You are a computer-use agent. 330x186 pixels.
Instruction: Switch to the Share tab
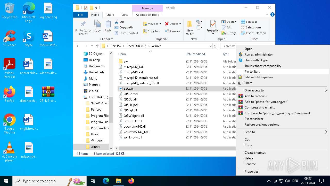[110, 15]
